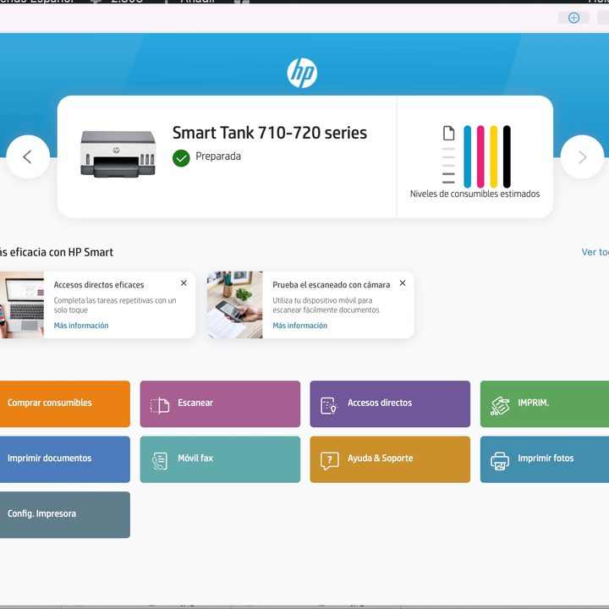The height and width of the screenshot is (609, 609).
Task: Open Más información for Accesos directos eficaces
Action: (81, 326)
